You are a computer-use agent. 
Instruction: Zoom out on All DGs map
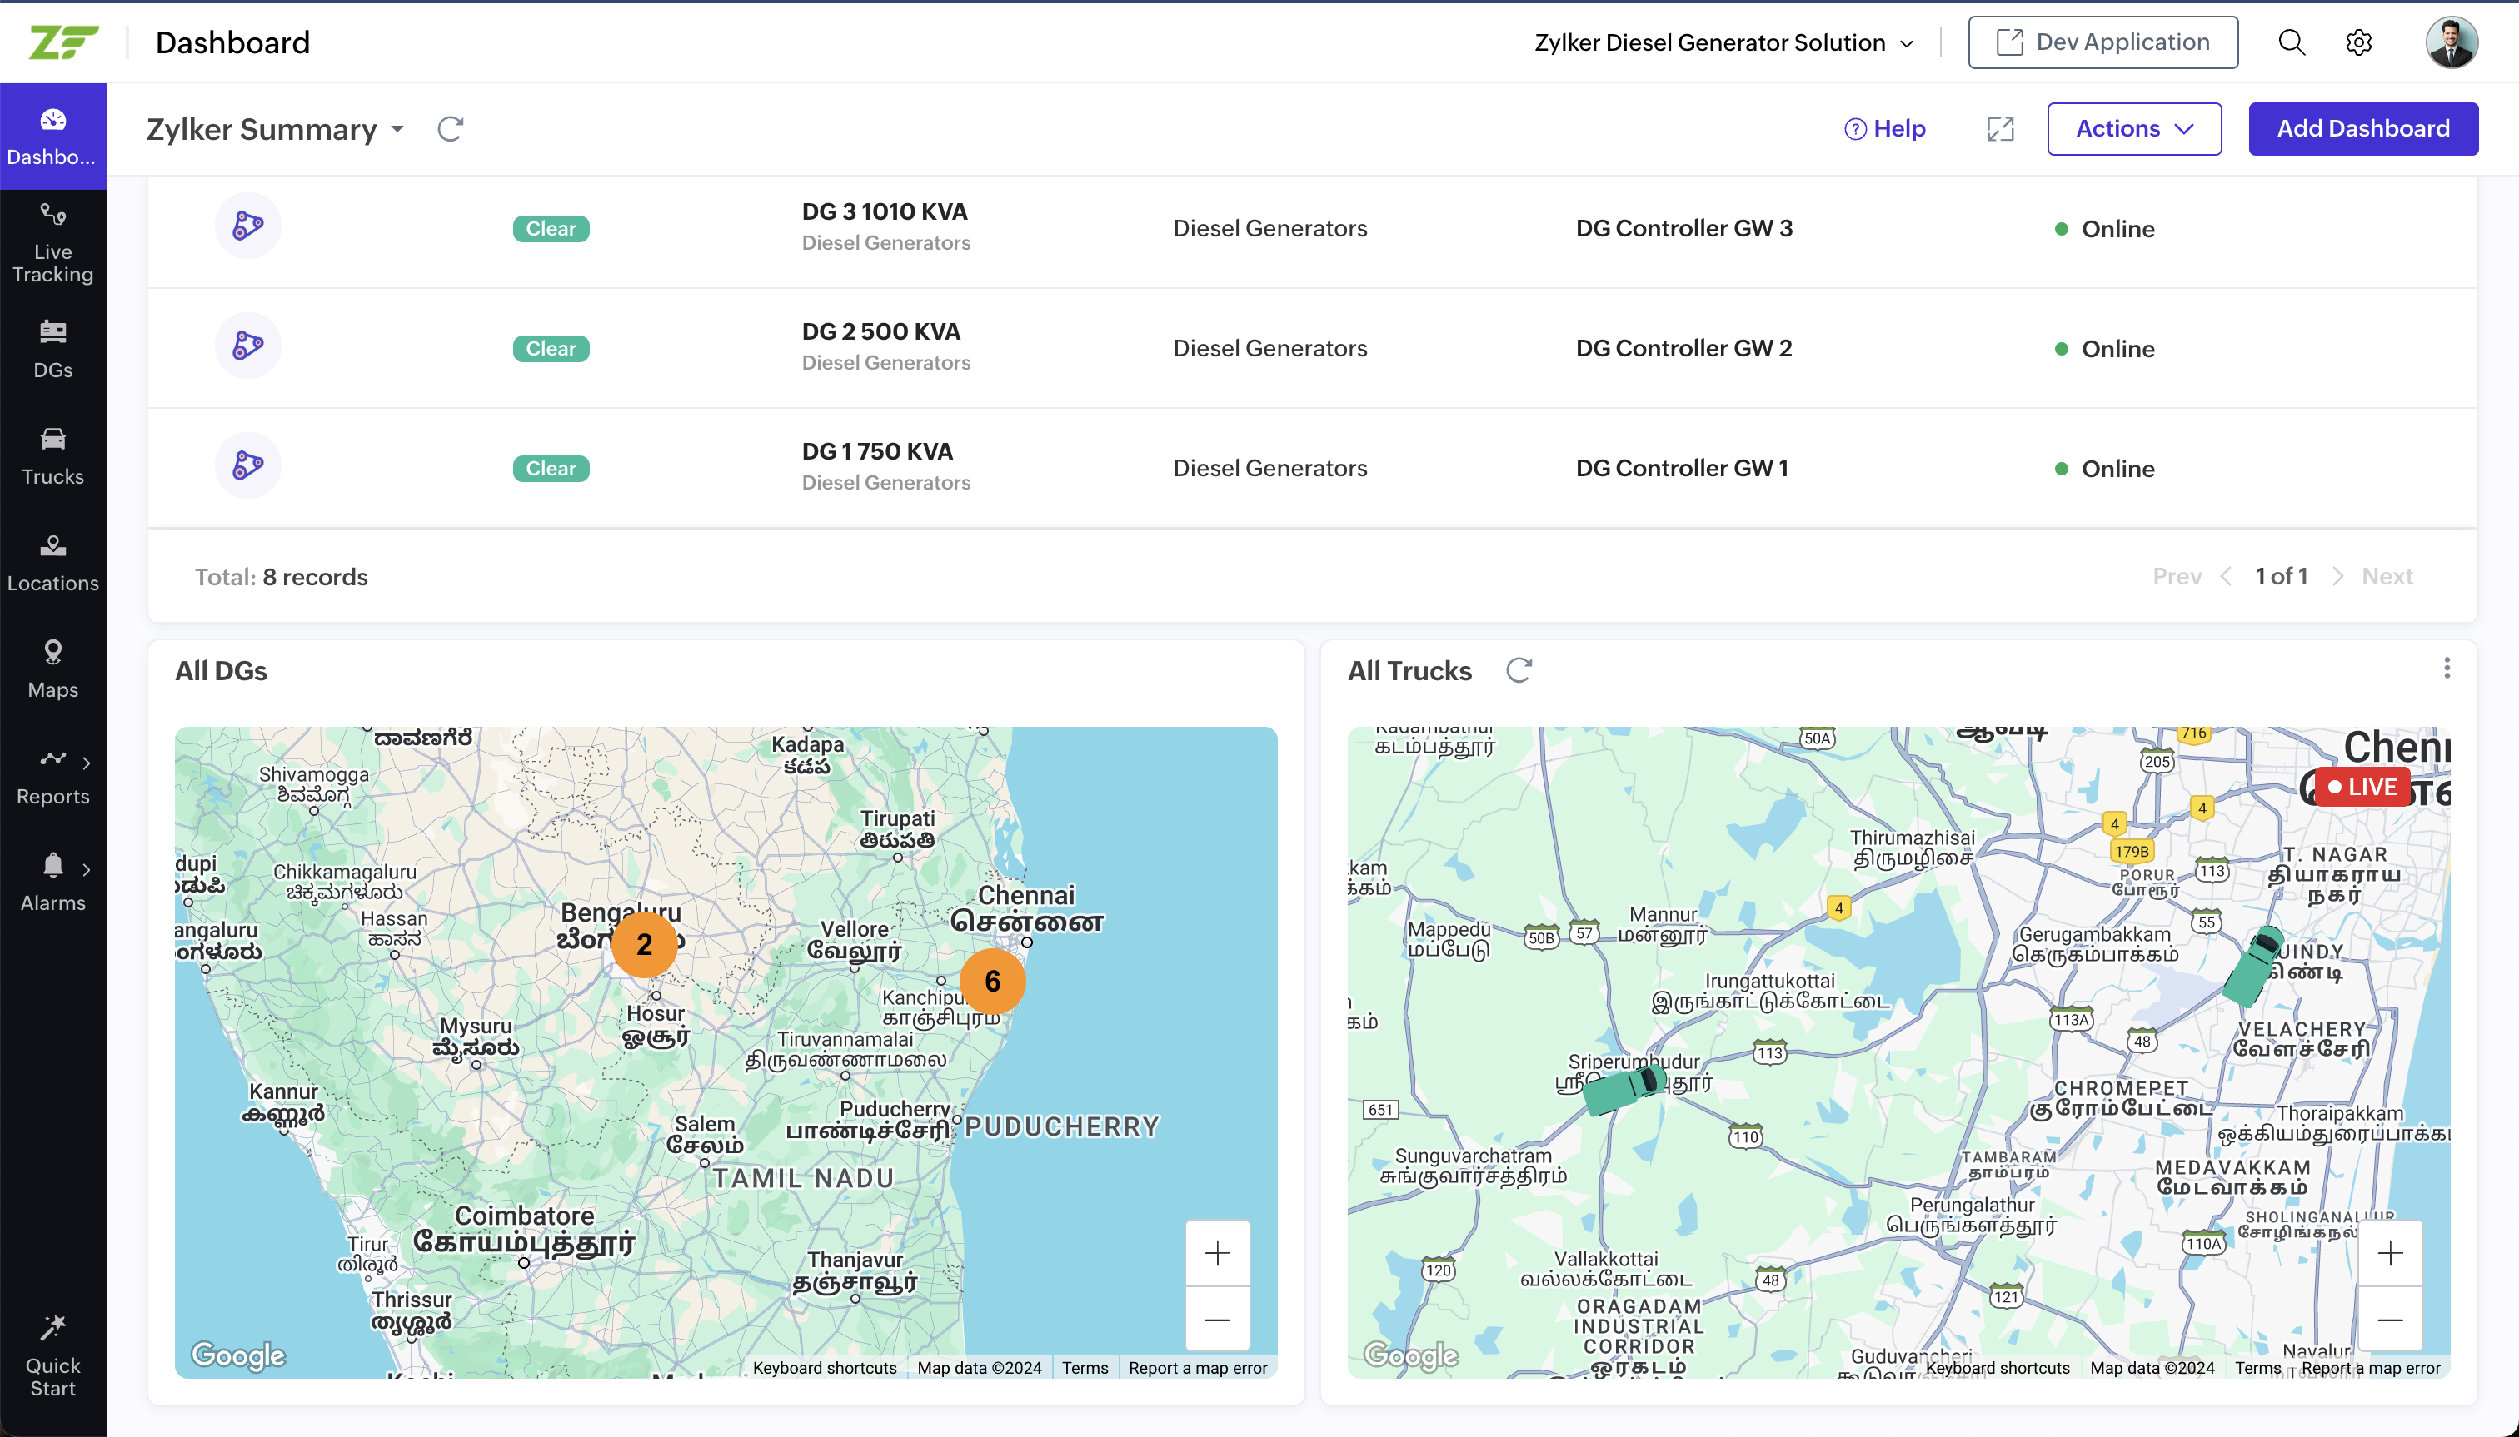point(1218,1320)
